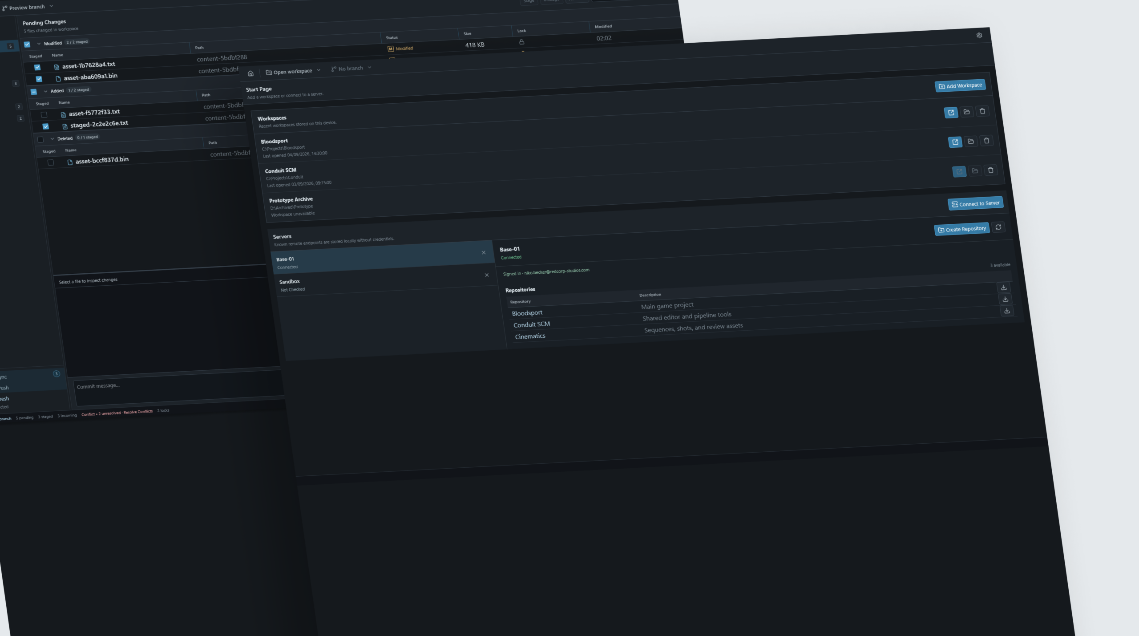Click into the Commit message field

coord(179,389)
